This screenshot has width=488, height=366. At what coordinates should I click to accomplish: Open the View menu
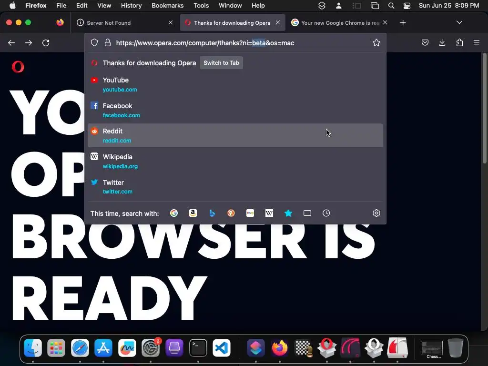[104, 6]
